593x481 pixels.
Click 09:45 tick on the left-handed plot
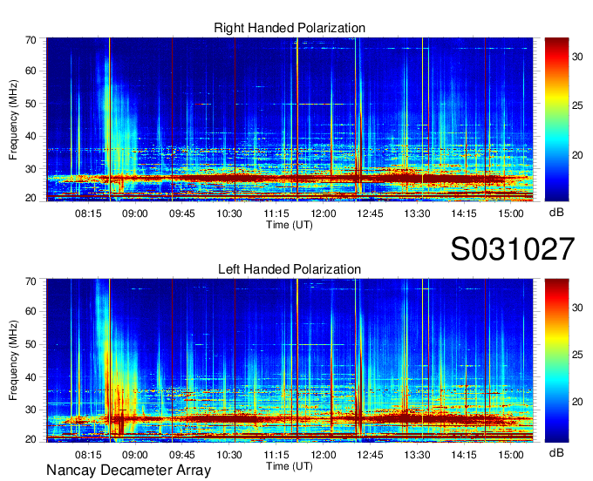tap(182, 455)
